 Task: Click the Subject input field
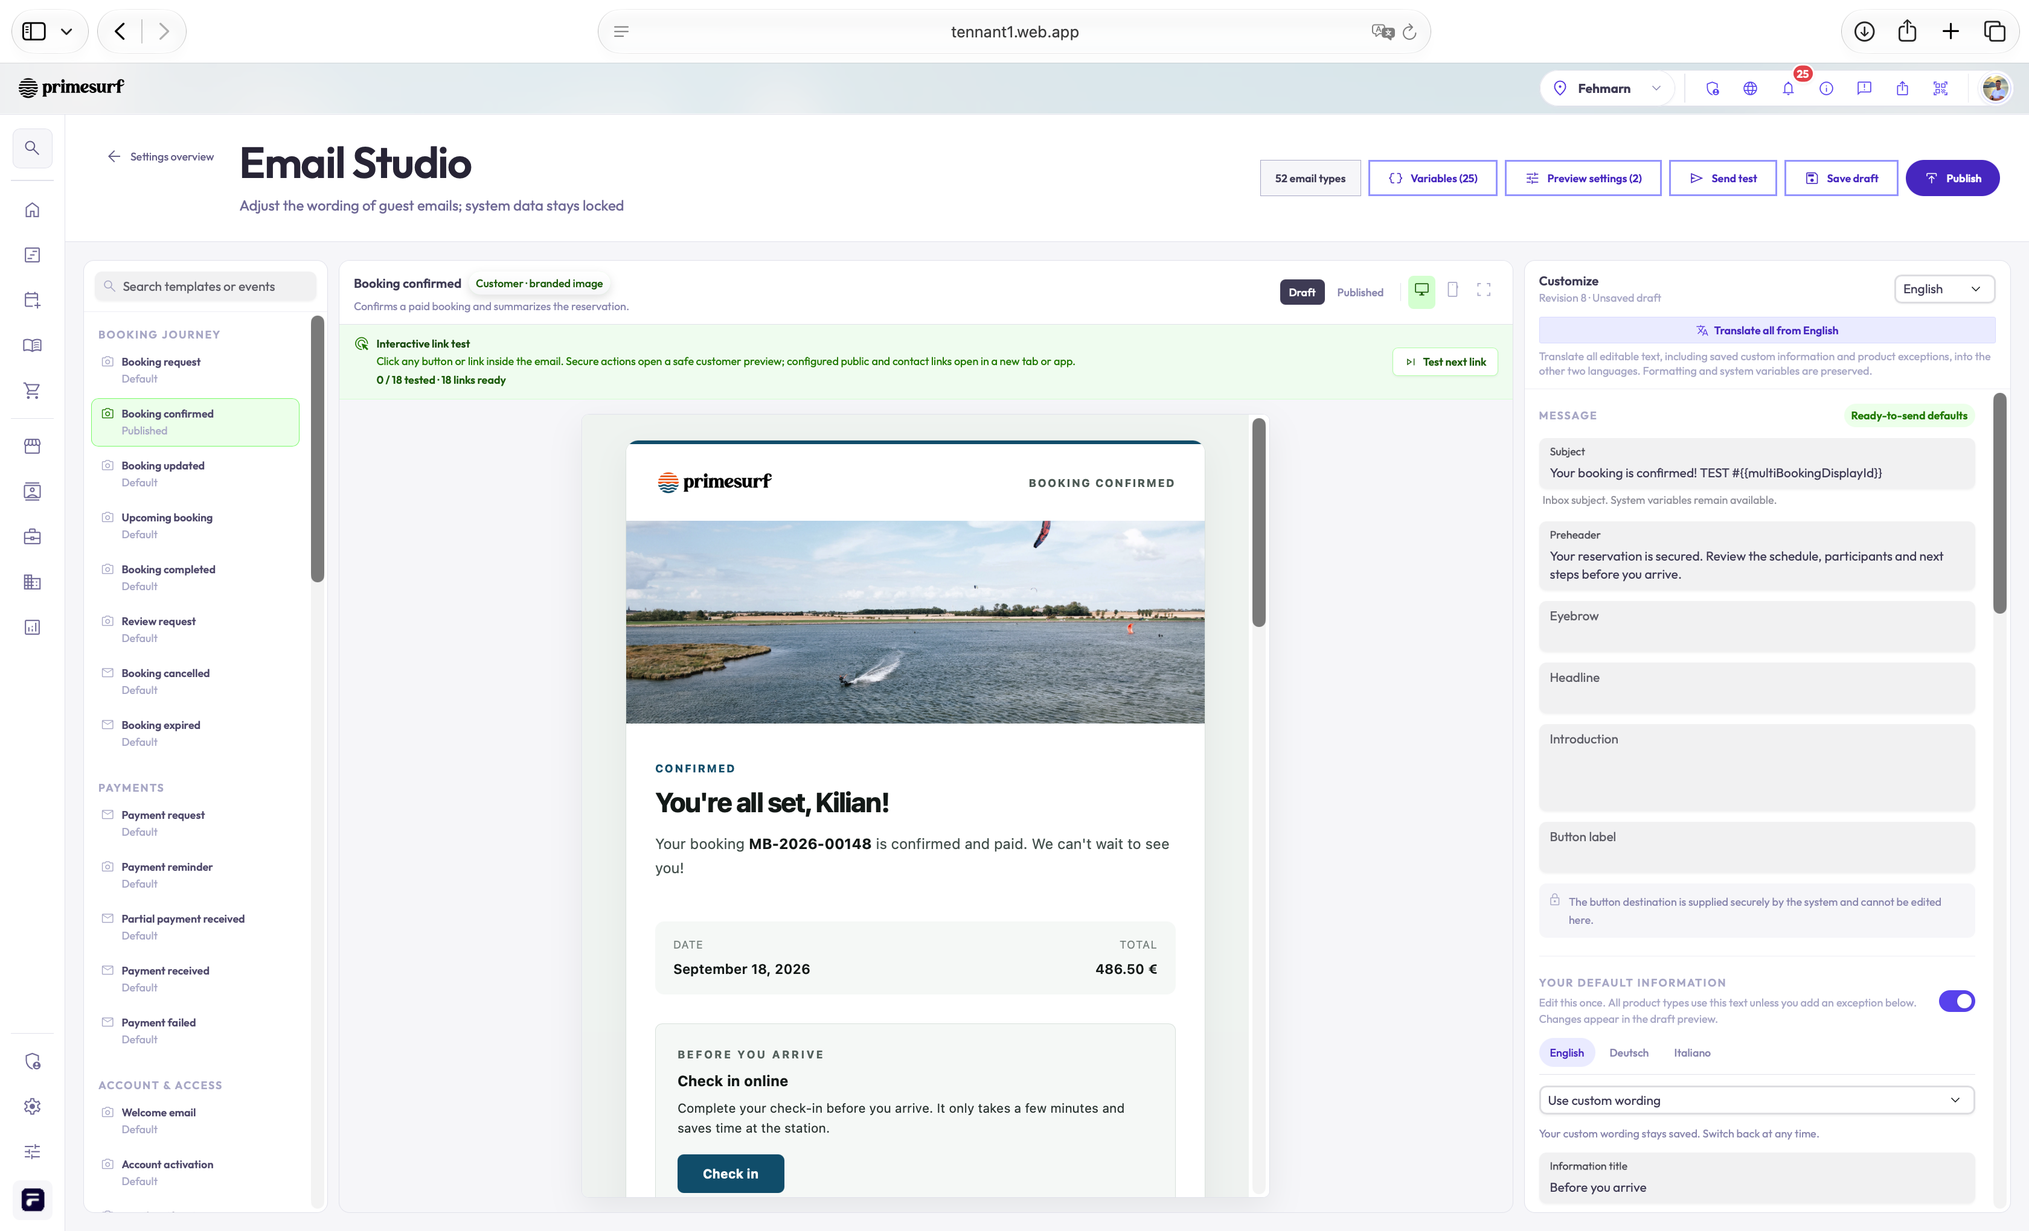pyautogui.click(x=1757, y=464)
